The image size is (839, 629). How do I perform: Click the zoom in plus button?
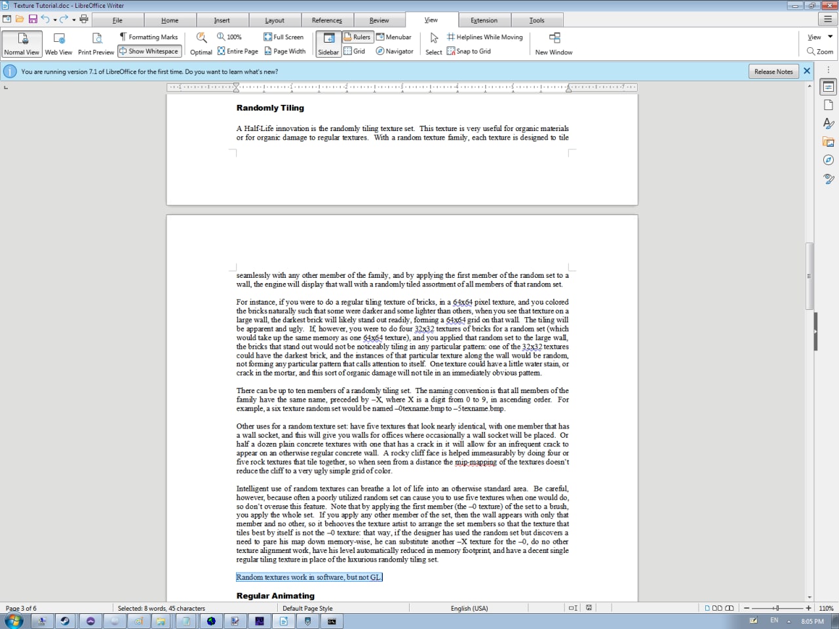(x=808, y=608)
